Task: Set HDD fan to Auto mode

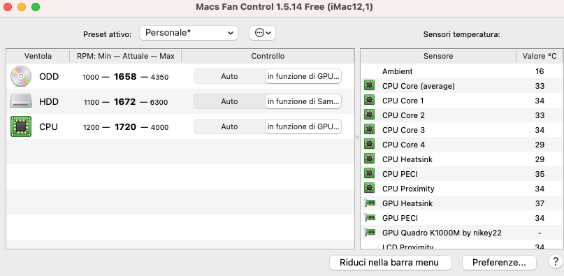Action: pyautogui.click(x=229, y=101)
